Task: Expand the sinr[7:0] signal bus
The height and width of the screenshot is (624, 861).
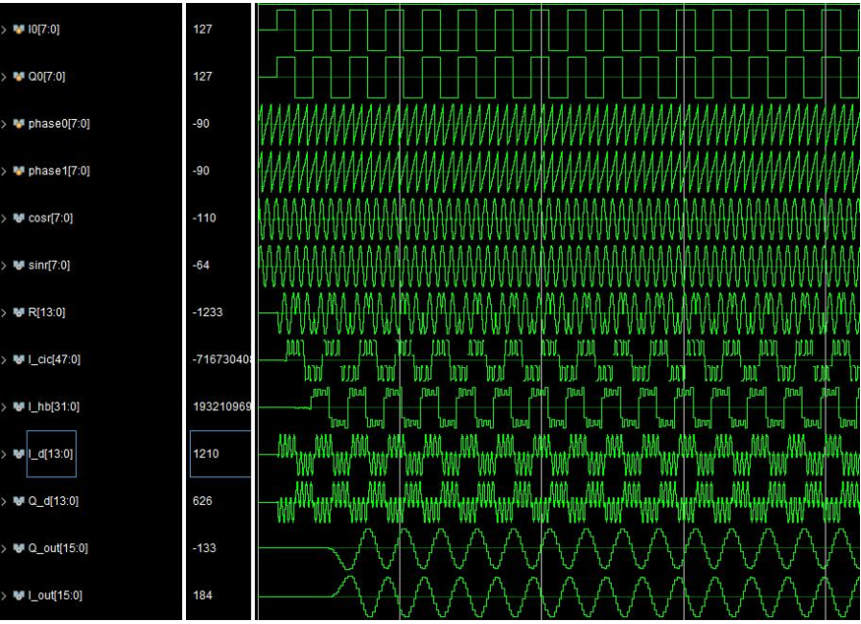Action: click(x=4, y=266)
